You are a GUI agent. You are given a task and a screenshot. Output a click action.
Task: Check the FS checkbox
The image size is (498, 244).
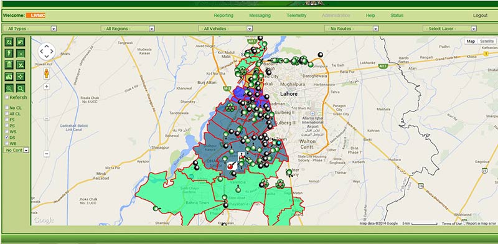tap(7, 120)
